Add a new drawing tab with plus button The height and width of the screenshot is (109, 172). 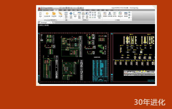click(x=54, y=23)
